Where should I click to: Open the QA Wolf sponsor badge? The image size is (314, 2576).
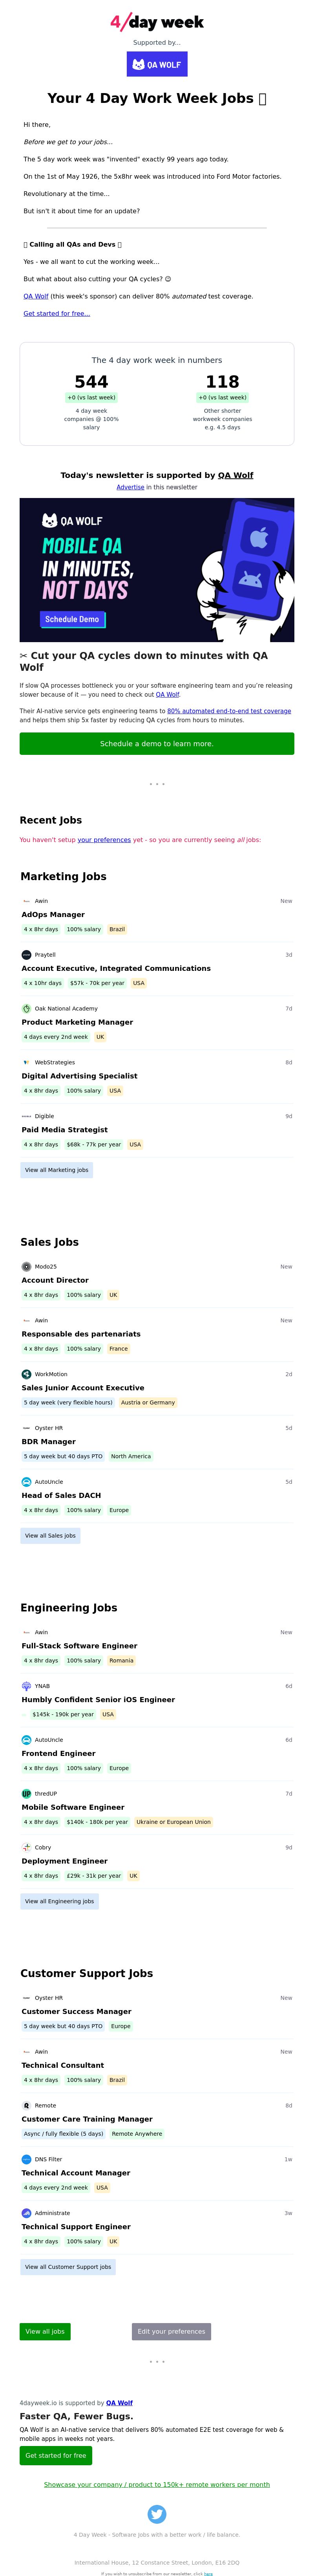click(157, 64)
